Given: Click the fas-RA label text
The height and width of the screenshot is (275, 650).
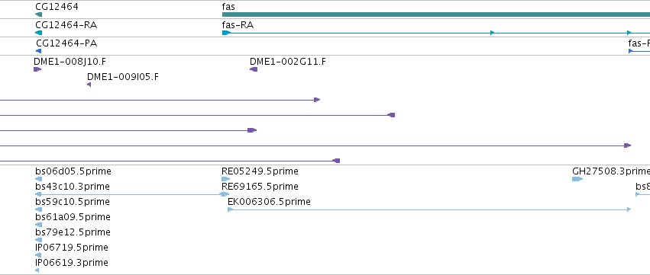Looking at the screenshot, I should 238,25.
